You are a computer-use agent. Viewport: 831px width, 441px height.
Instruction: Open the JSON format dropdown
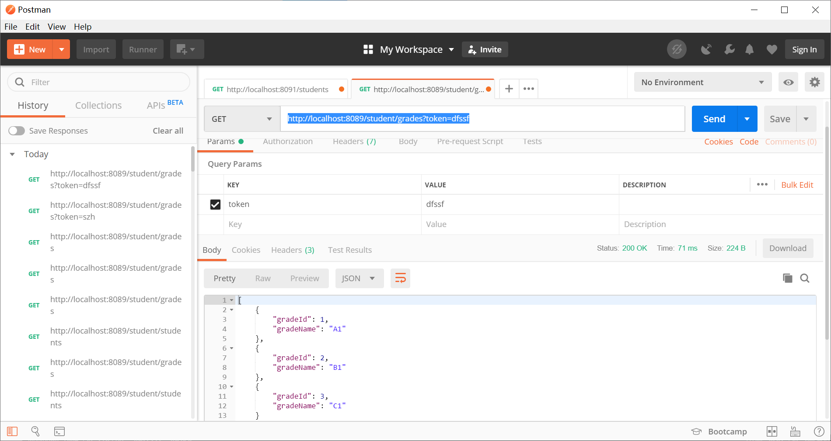[360, 278]
